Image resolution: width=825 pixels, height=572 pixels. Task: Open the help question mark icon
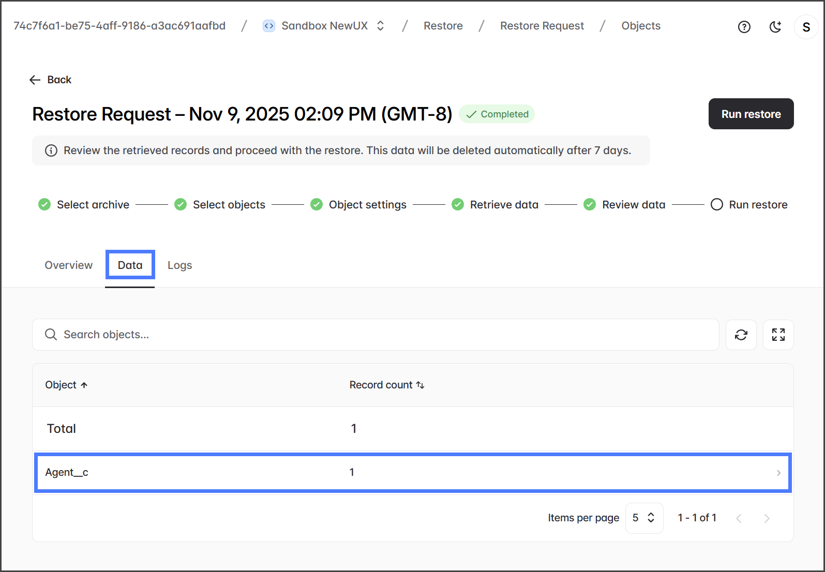(744, 27)
